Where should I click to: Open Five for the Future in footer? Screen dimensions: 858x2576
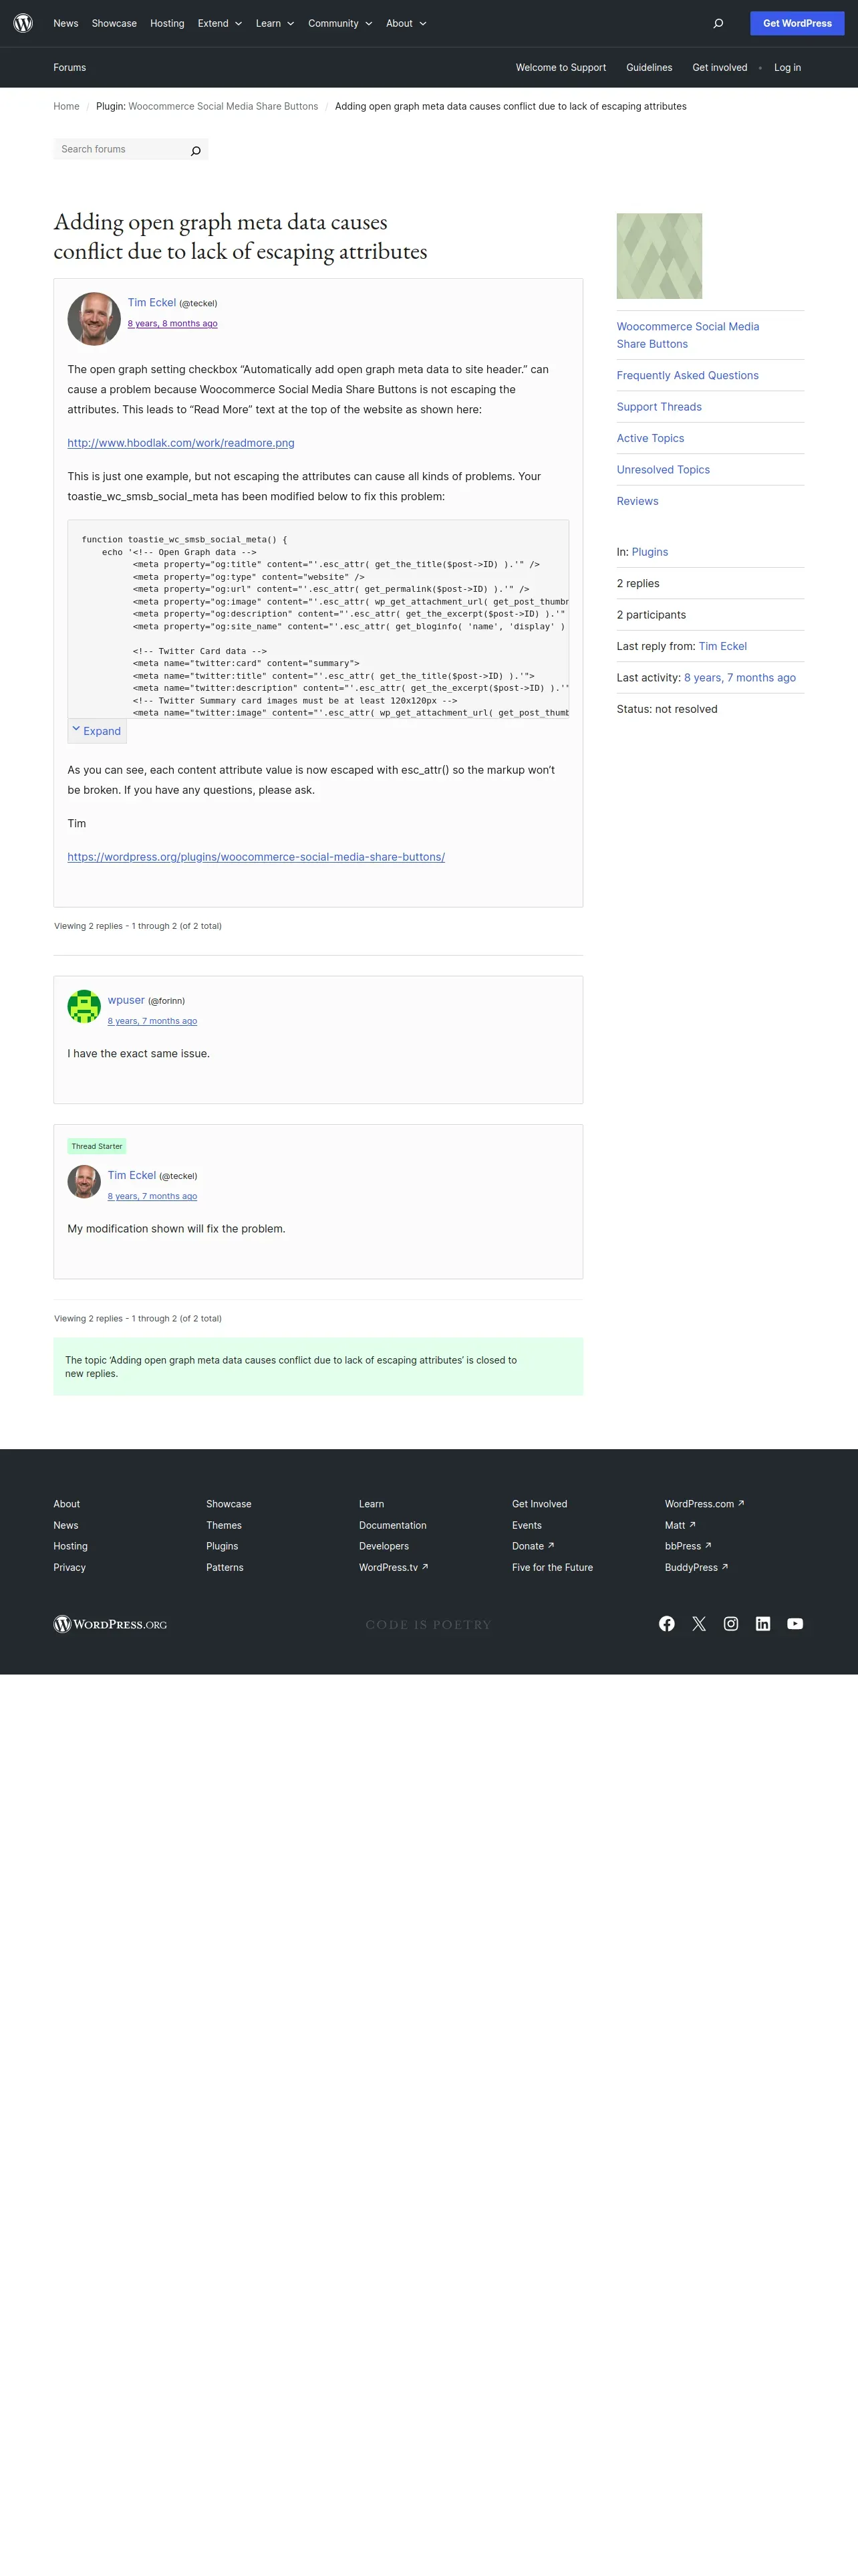pos(553,1567)
